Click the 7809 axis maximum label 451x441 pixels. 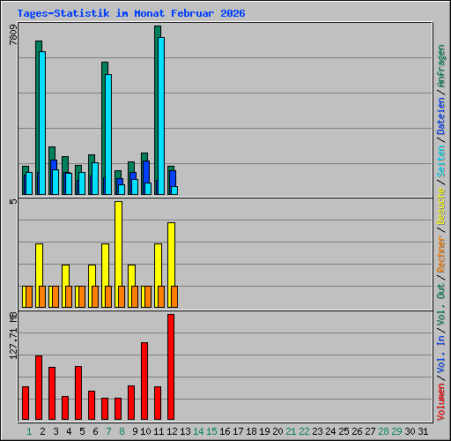[13, 35]
